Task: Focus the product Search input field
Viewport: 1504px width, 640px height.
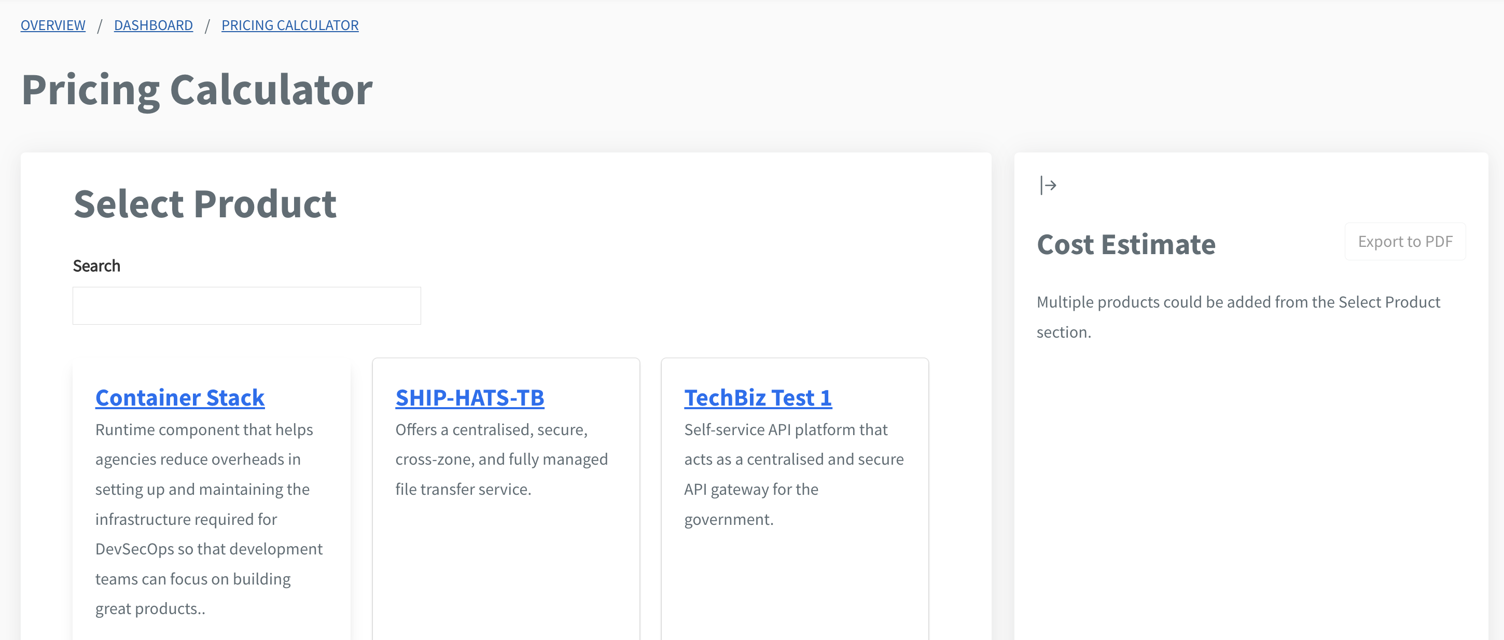Action: [246, 305]
